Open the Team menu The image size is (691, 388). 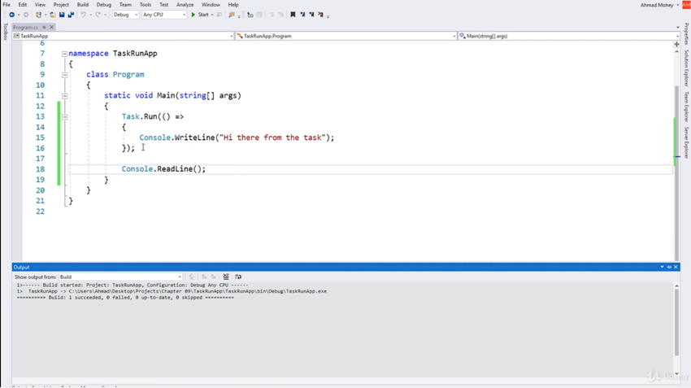click(125, 4)
